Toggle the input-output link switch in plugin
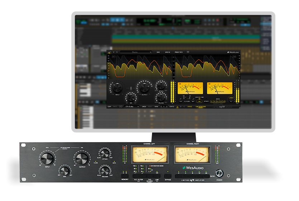This screenshot has height=201, width=299. [131, 88]
